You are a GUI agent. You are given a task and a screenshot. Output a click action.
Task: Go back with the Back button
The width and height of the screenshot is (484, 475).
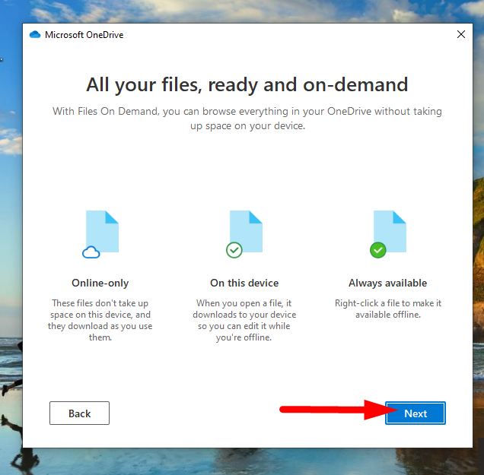click(79, 413)
